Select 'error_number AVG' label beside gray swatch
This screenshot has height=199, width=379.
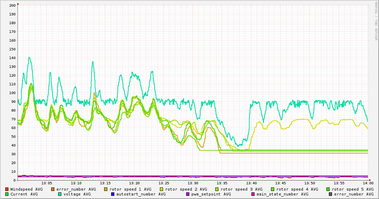[354, 194]
